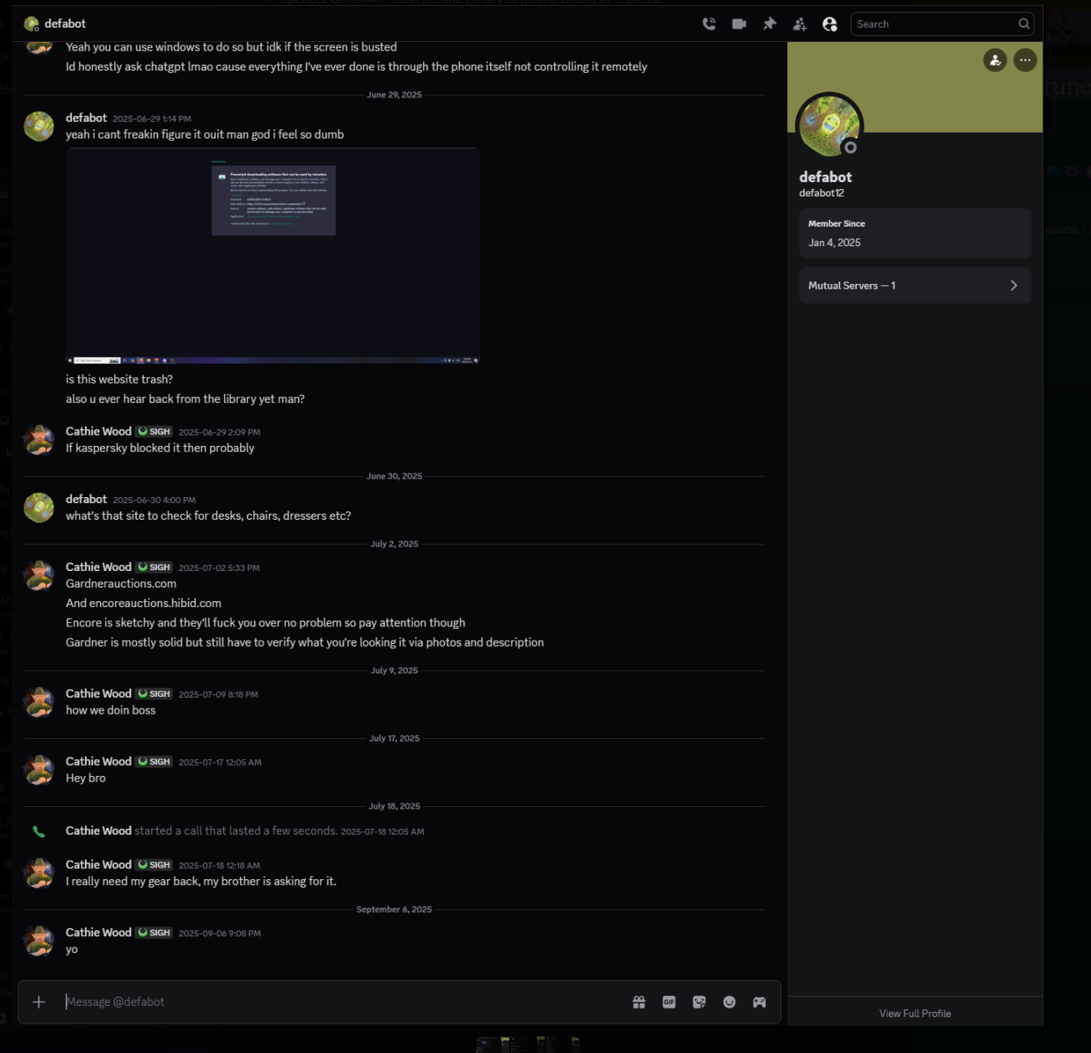This screenshot has height=1053, width=1091.
Task: Open the apps game controller icon
Action: (760, 1002)
